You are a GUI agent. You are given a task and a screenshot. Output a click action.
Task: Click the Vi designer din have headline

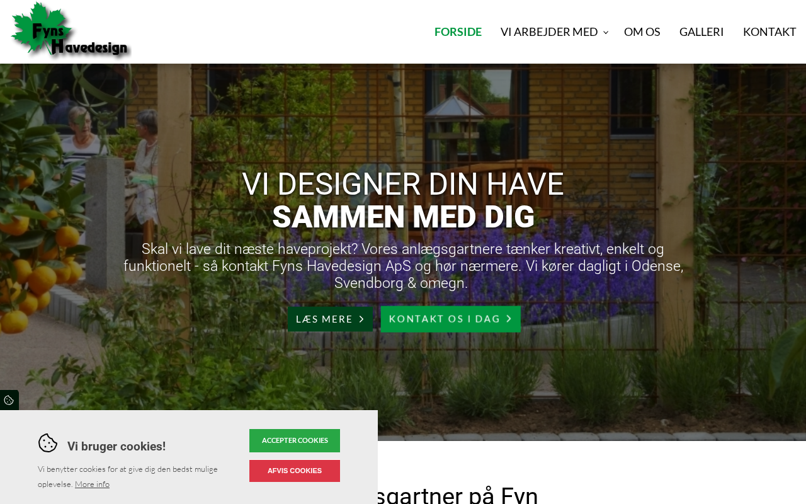point(403,184)
